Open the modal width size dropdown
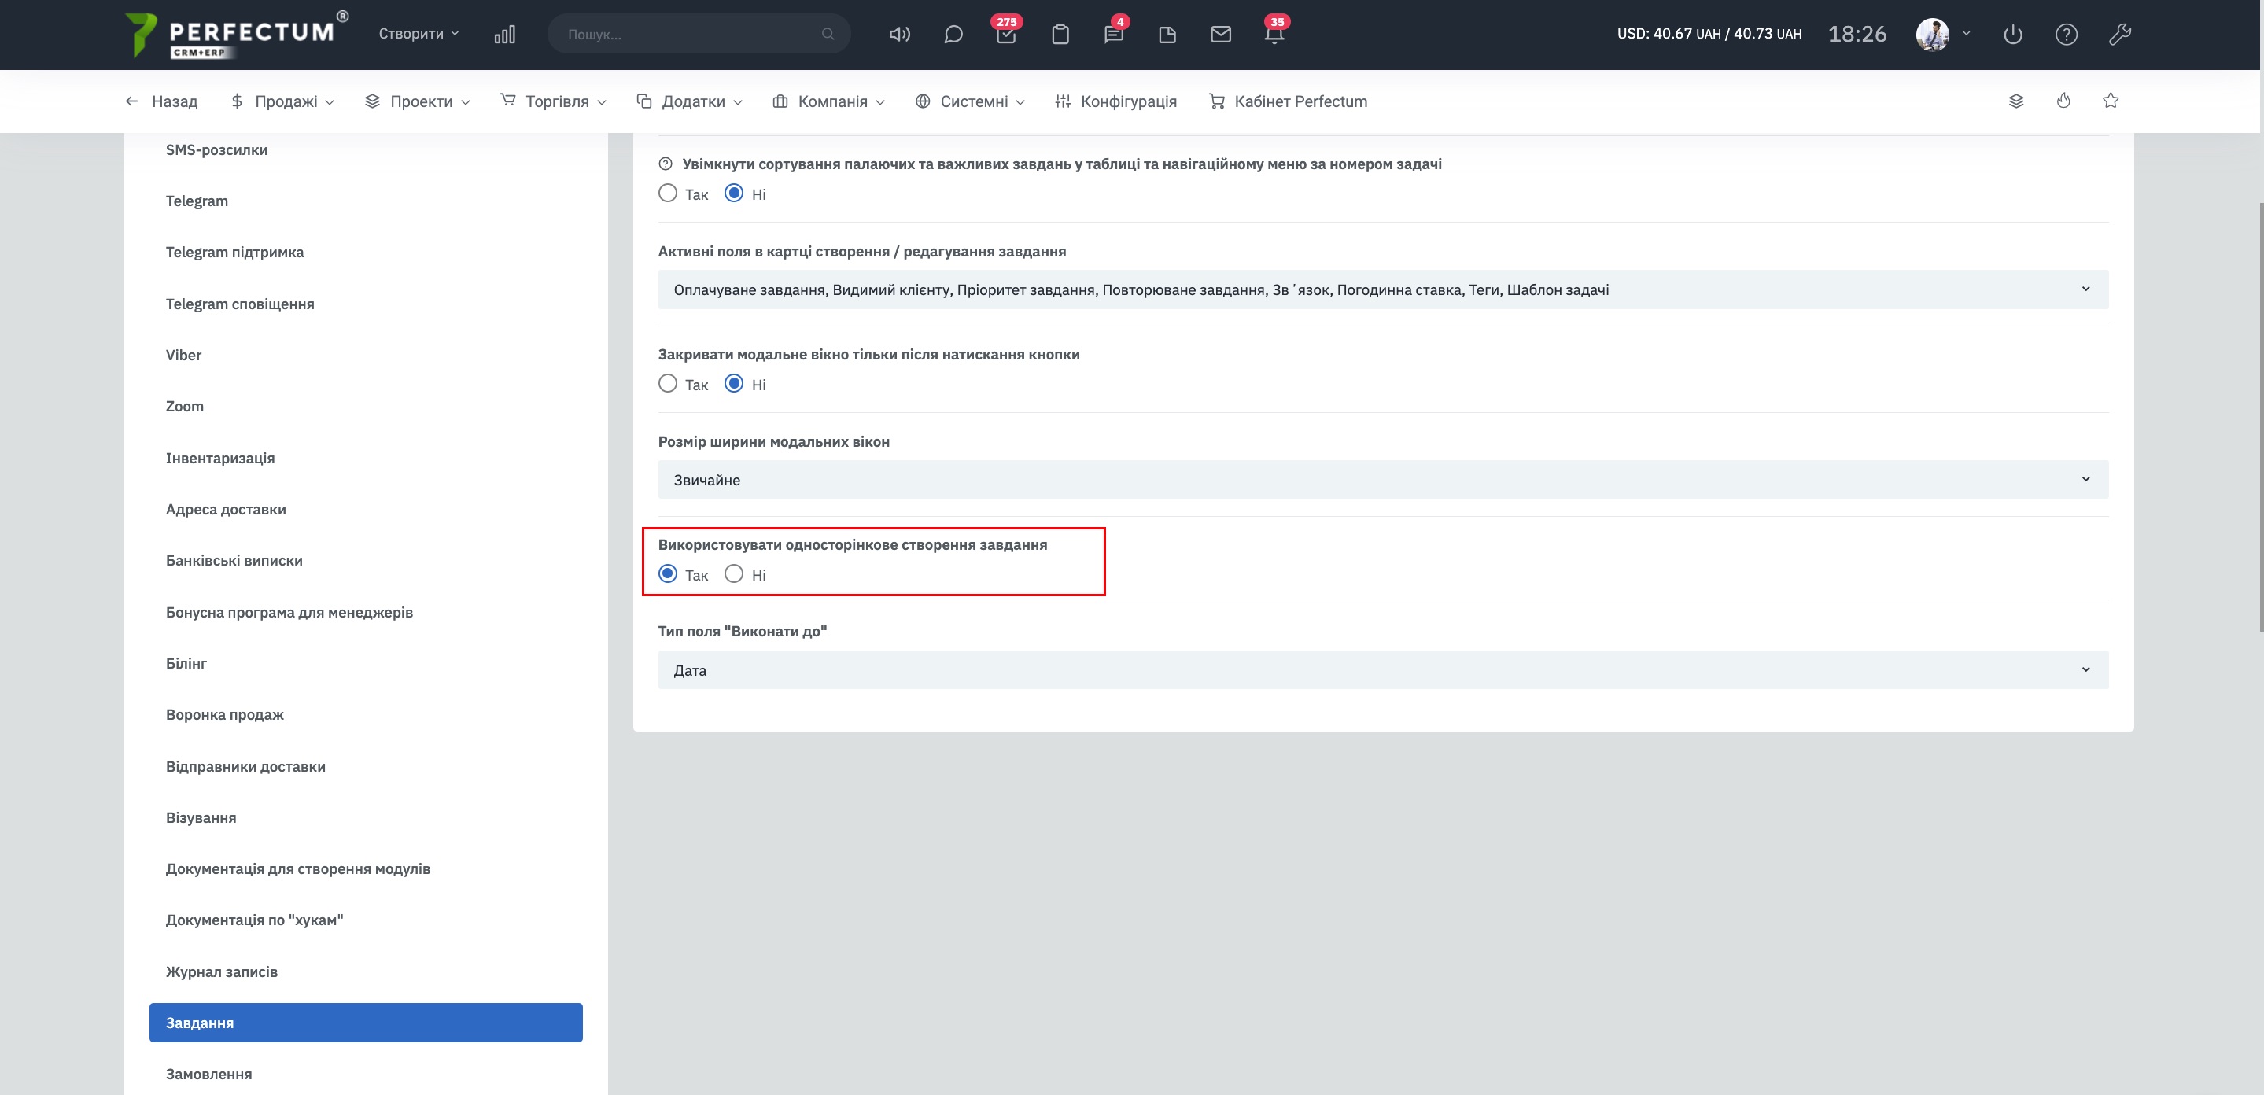Image resolution: width=2264 pixels, height=1095 pixels. [x=1381, y=480]
